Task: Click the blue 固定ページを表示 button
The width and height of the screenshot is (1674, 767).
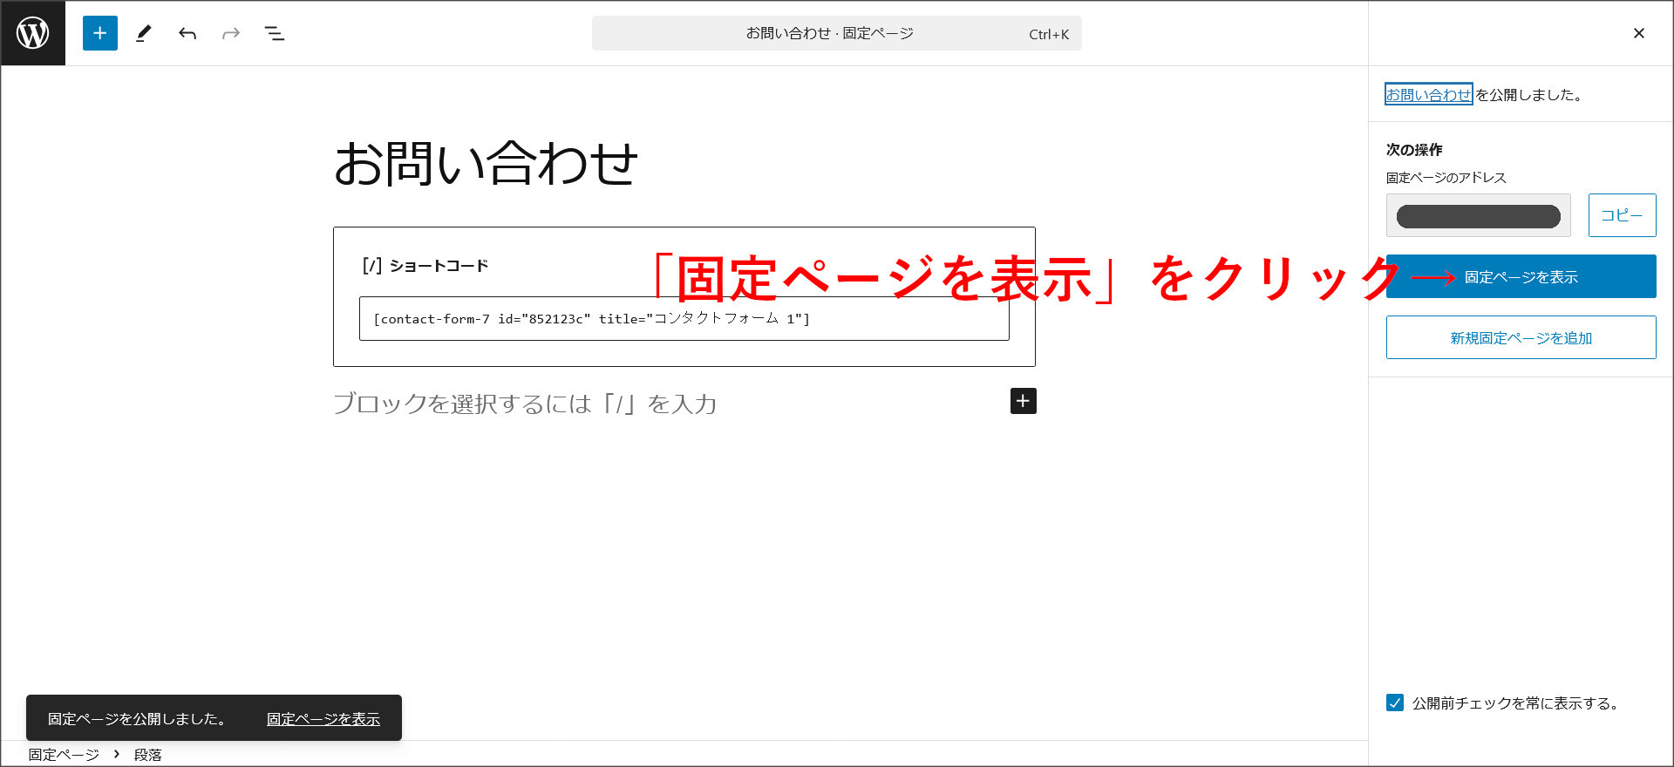Action: (1521, 276)
